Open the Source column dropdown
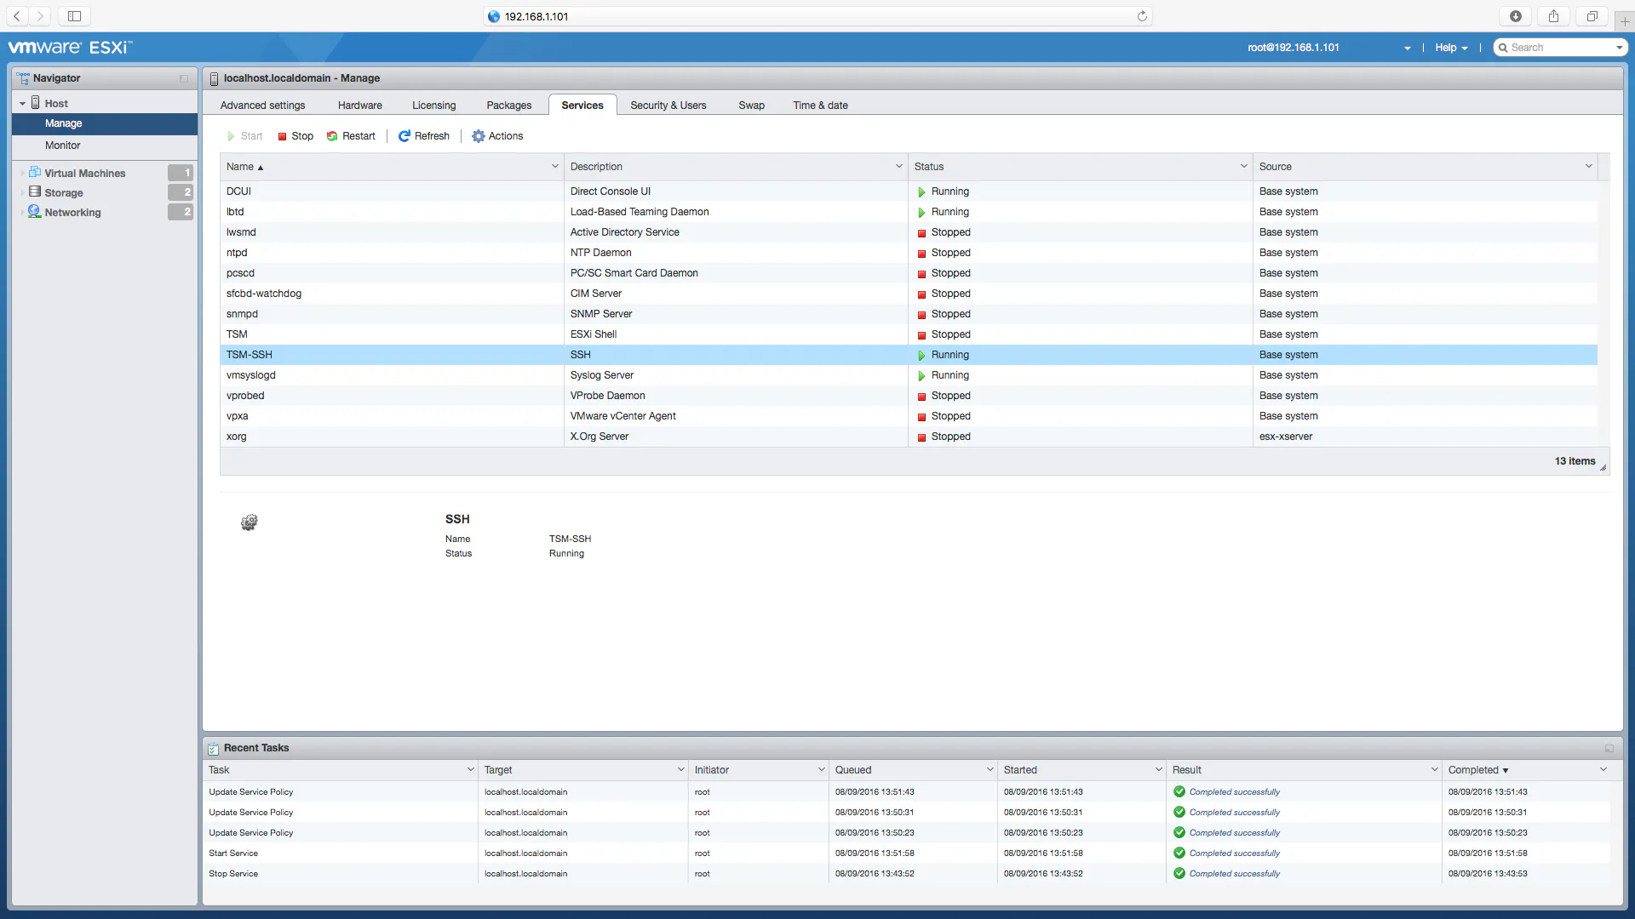 coord(1589,167)
